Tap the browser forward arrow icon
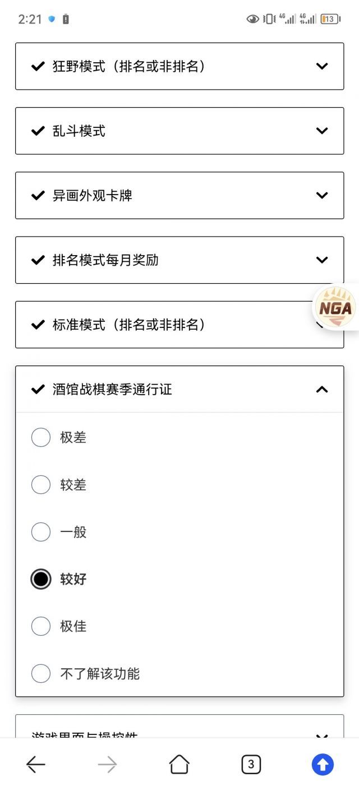 click(x=107, y=764)
